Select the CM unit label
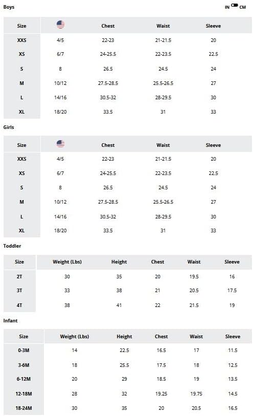 coord(242,8)
